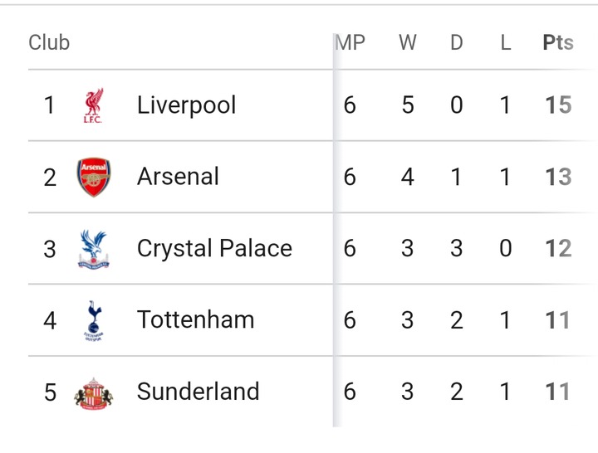This screenshot has height=453, width=598.
Task: Click the MP column header
Action: tap(350, 43)
